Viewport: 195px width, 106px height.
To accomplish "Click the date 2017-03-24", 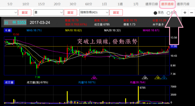I will coord(40,23).
